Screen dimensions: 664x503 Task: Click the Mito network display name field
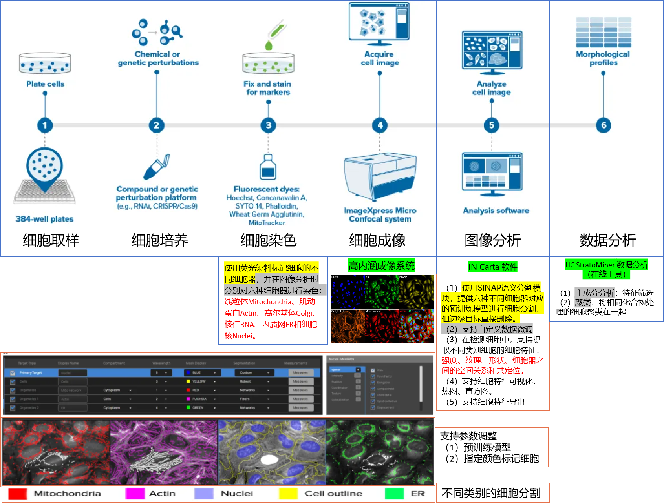click(x=73, y=390)
